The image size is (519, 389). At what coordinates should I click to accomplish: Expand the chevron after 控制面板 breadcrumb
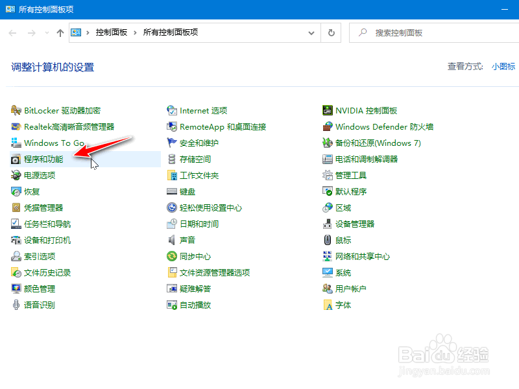135,32
